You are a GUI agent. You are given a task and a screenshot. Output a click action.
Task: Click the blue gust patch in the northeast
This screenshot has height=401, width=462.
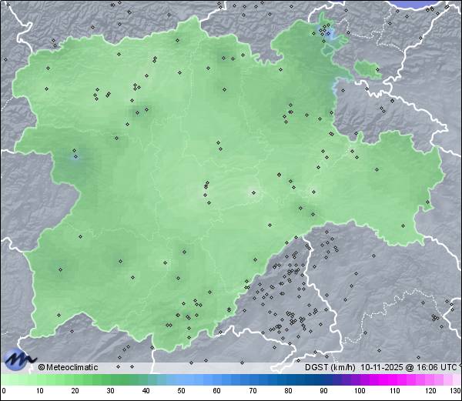(x=330, y=35)
